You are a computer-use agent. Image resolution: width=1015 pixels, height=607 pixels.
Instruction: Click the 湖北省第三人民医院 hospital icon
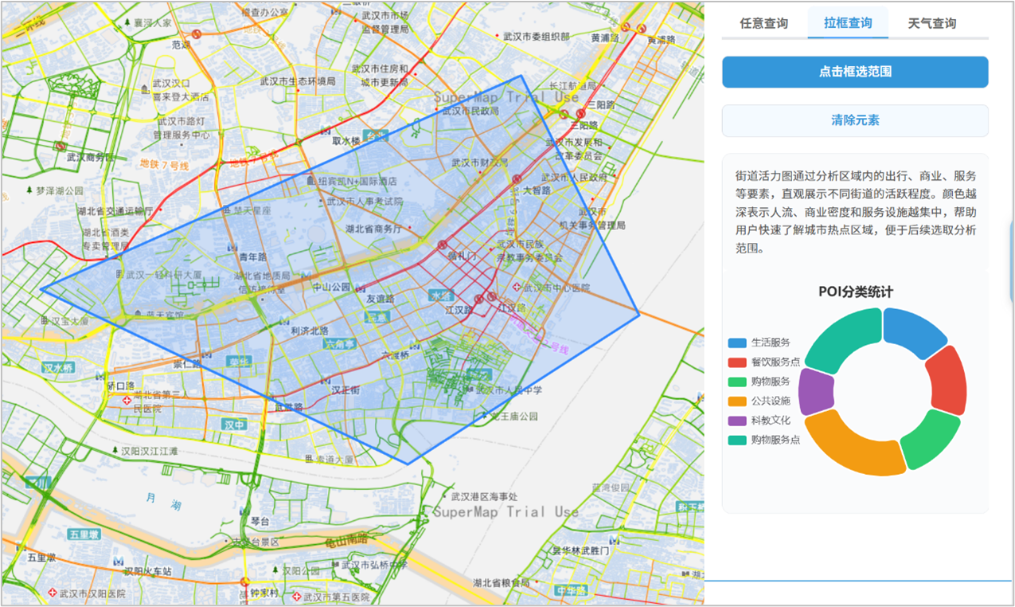(x=127, y=399)
